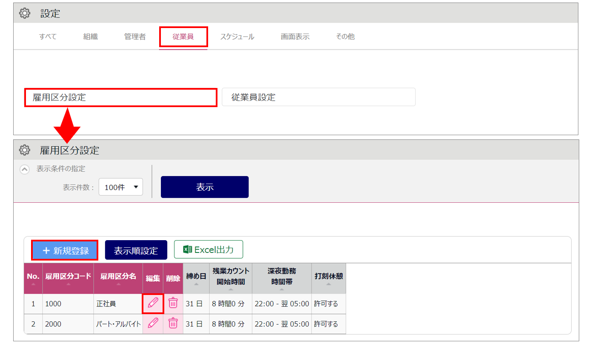Open the 管理者 tab
592x343 pixels.
click(135, 37)
